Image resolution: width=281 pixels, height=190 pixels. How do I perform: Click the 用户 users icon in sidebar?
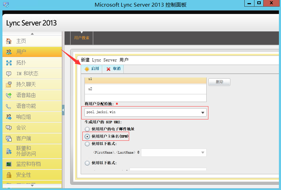coord(9,52)
